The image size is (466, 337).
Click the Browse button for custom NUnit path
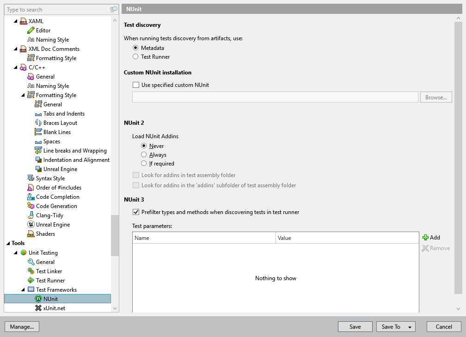(x=436, y=97)
